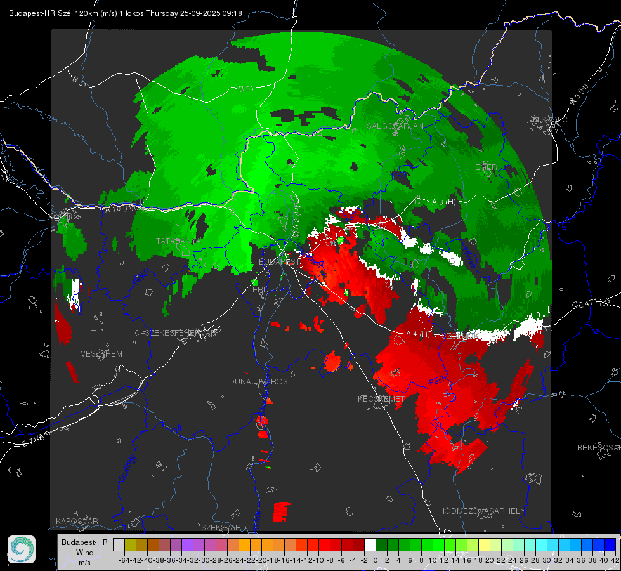Click the 'Budapest-HR Wind m/s' legend label
The height and width of the screenshot is (571, 621).
tap(85, 553)
